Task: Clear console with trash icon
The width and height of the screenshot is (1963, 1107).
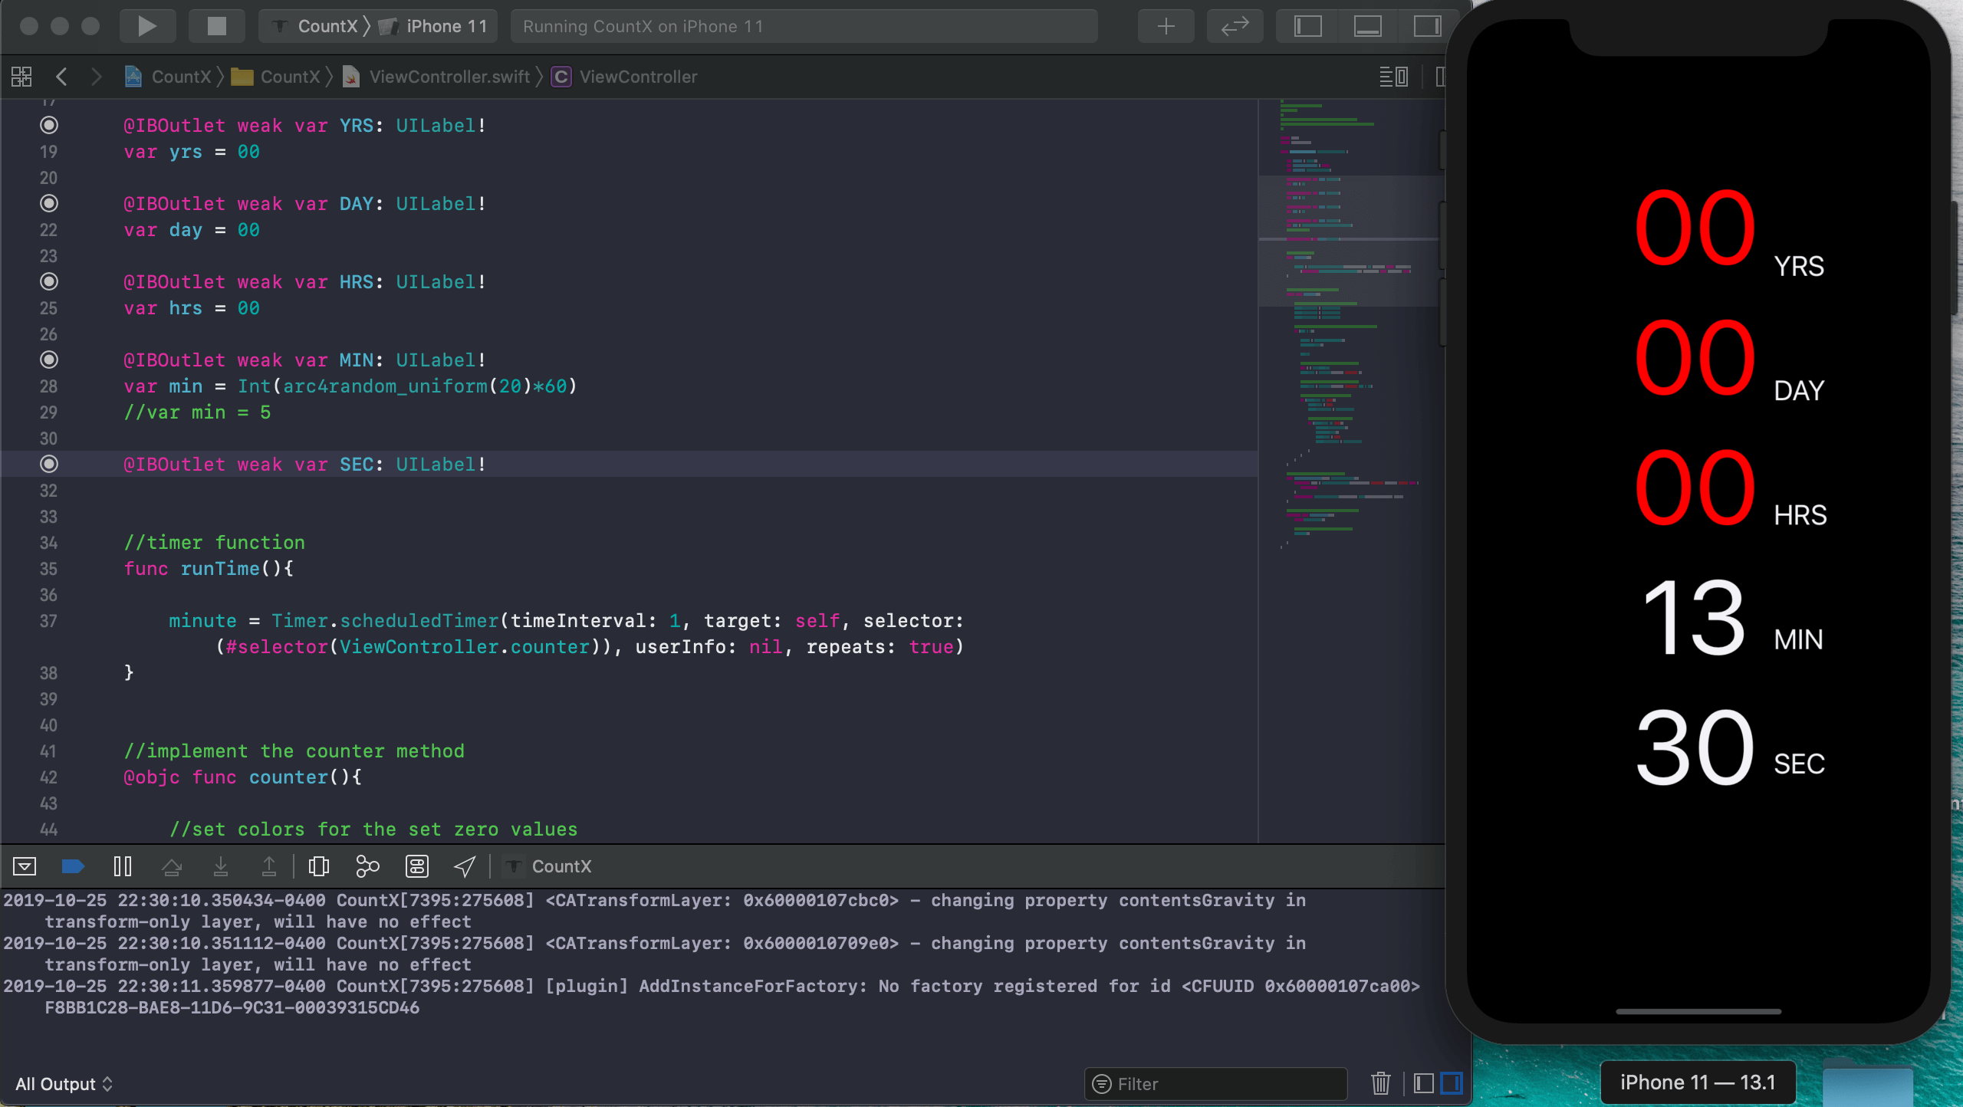Action: point(1380,1083)
